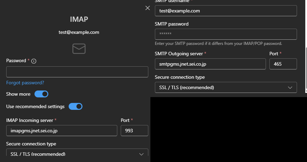Viewport: 307px width, 162px height.
Task: Close the IMAP account settings panel
Action: click(148, 8)
